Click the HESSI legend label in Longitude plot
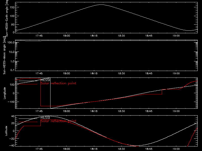Screen dimensions: 202x151 [x=45, y=80]
